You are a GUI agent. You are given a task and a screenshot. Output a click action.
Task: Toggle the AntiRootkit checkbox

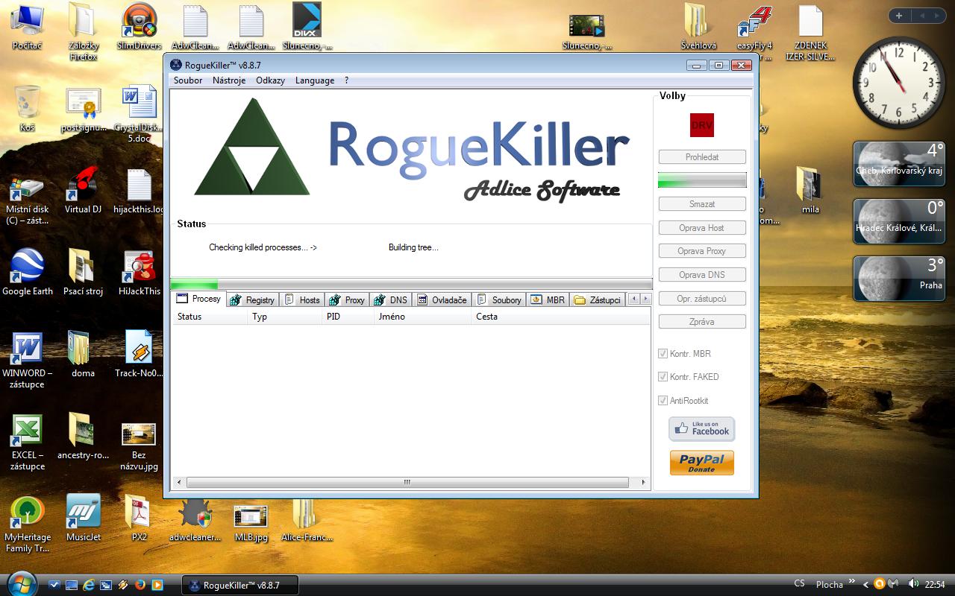663,400
